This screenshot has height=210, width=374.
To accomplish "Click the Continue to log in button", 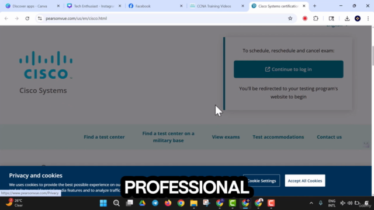I will 288,69.
